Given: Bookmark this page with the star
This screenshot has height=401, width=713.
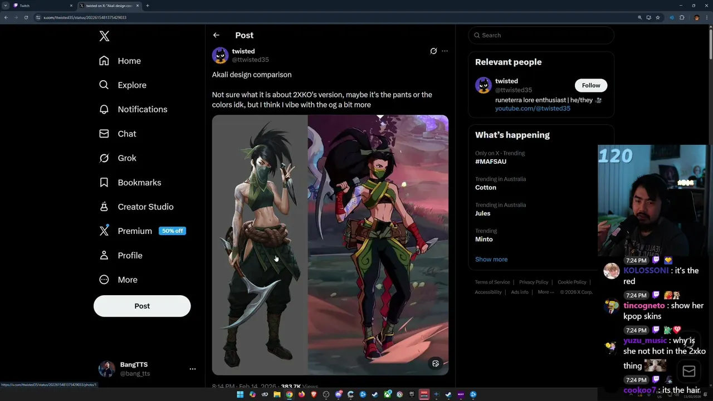Looking at the screenshot, I should 658,17.
